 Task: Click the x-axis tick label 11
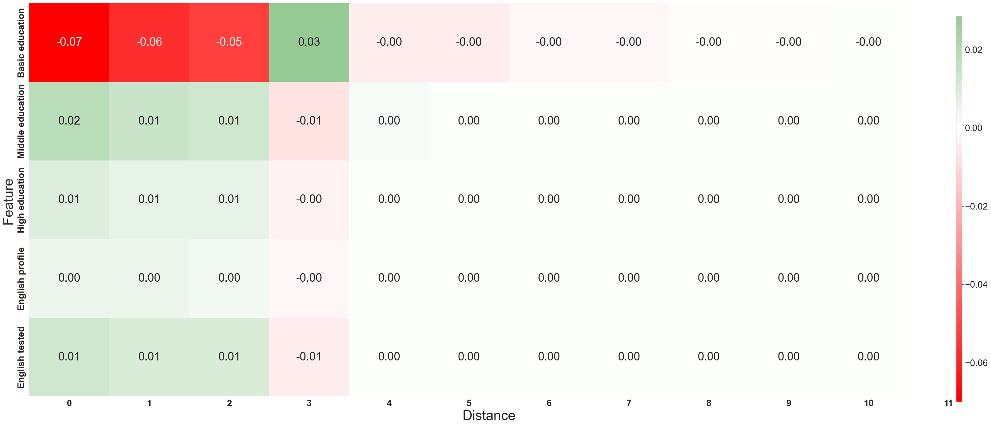(948, 403)
